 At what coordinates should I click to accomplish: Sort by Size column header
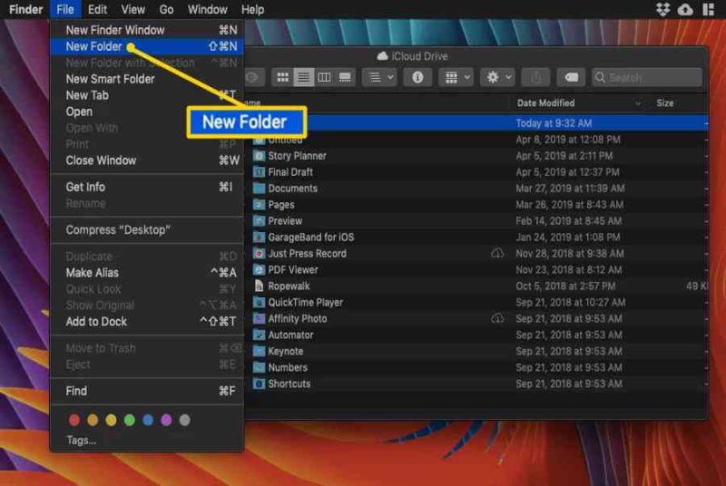tap(665, 103)
